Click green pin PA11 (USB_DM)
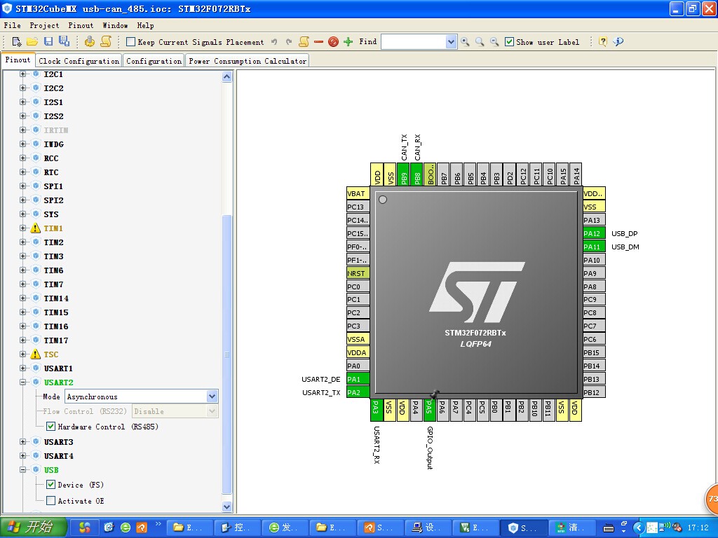718x538 pixels. pyautogui.click(x=594, y=247)
